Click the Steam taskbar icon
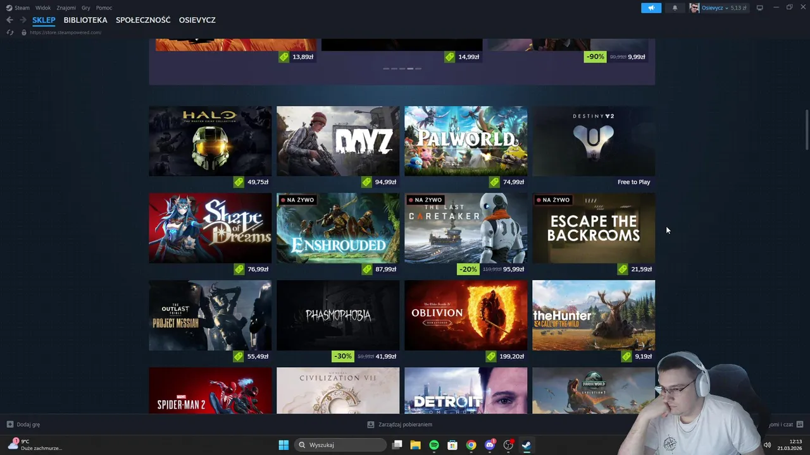 point(526,445)
